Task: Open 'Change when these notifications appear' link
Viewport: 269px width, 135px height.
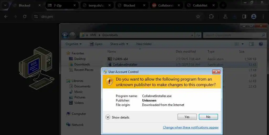Action: (191, 127)
